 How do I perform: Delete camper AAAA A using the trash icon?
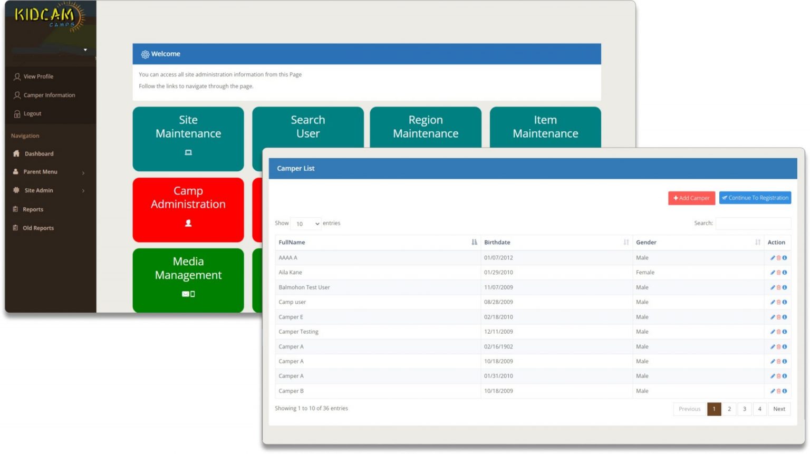point(778,258)
